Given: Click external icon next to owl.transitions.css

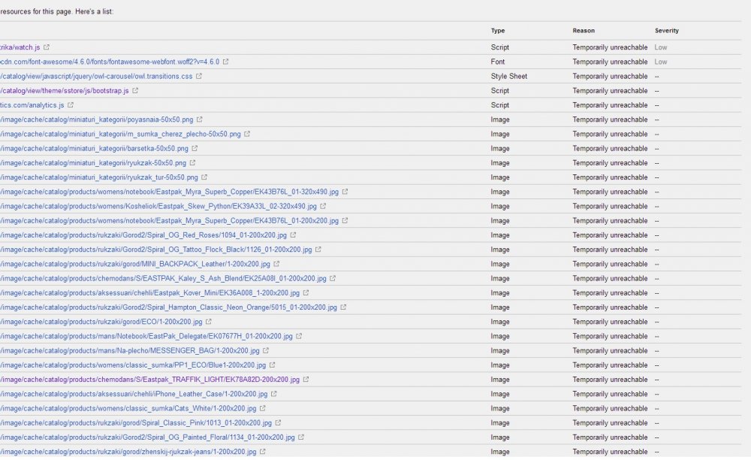Looking at the screenshot, I should (x=199, y=76).
